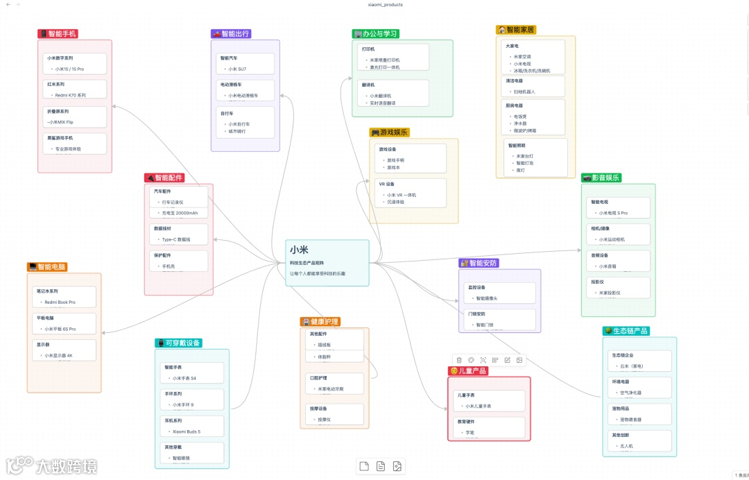Click the 厨房电器 card heading
Image resolution: width=749 pixels, height=480 pixels.
pos(515,105)
